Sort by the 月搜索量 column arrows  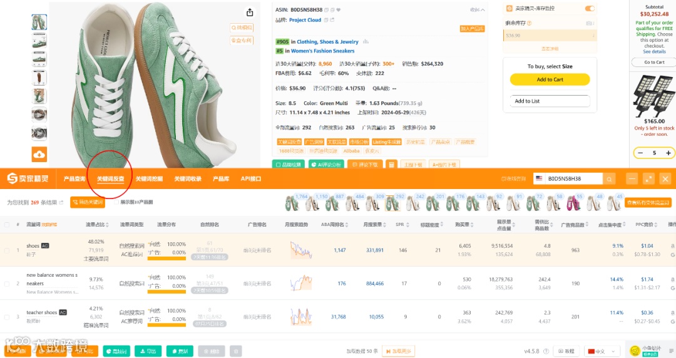click(384, 225)
